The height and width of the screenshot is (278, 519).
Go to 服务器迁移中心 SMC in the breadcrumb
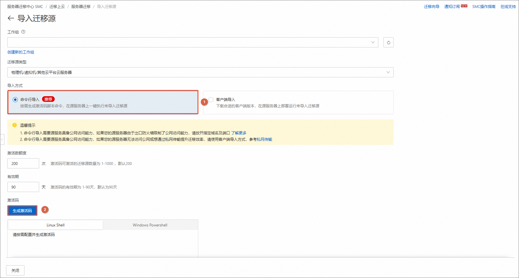25,7
